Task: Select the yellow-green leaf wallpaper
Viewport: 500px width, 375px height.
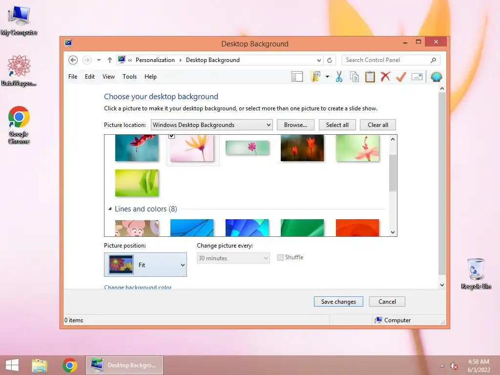Action: [x=137, y=183]
